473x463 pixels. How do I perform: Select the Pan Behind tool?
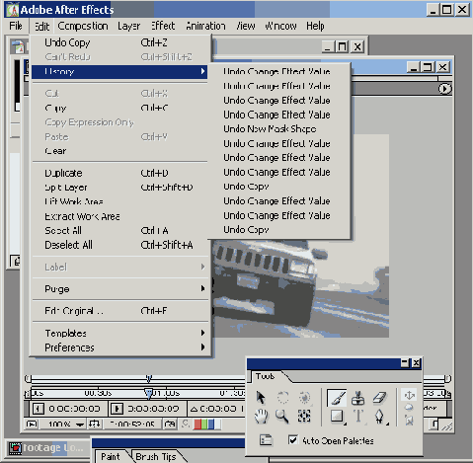[x=304, y=417]
